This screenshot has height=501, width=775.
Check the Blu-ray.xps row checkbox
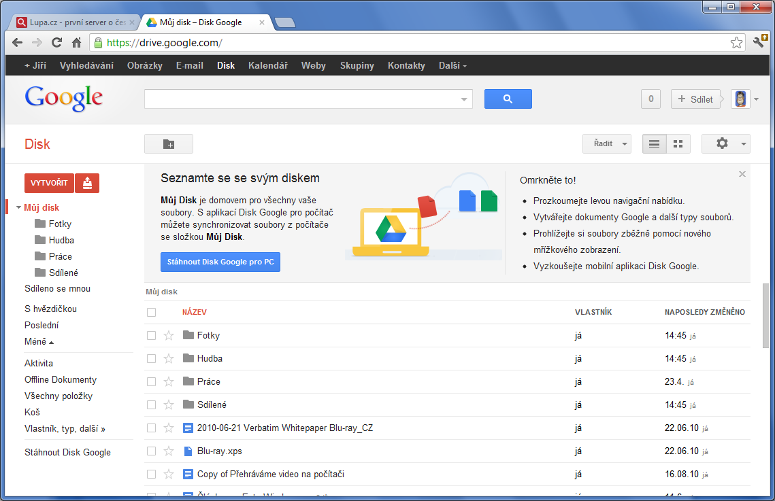coord(151,451)
